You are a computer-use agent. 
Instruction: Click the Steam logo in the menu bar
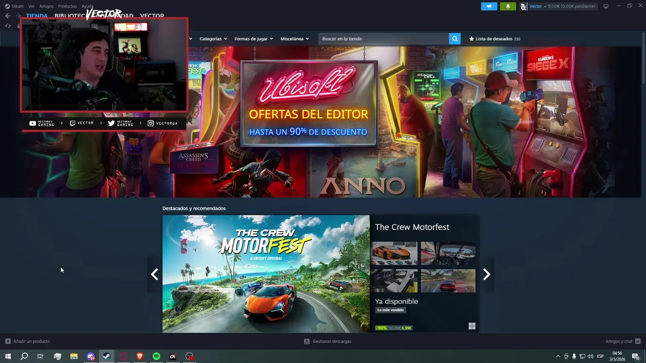pyautogui.click(x=7, y=6)
